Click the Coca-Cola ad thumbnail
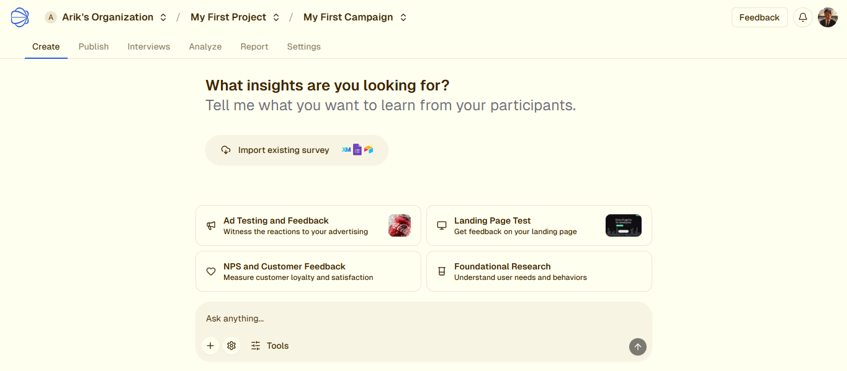The image size is (847, 371). (x=400, y=225)
